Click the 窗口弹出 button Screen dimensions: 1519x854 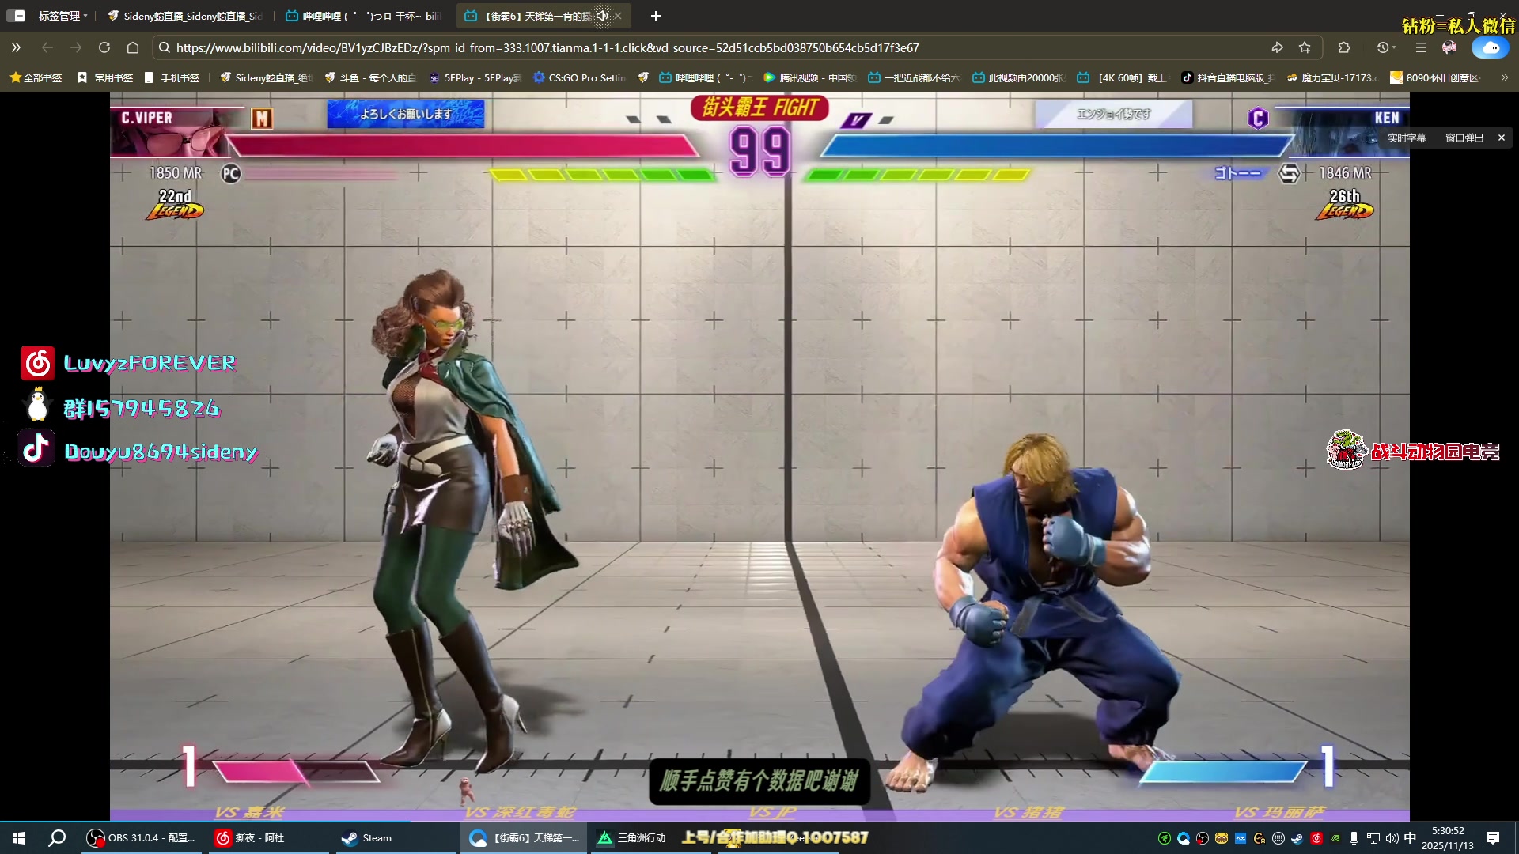tap(1464, 138)
